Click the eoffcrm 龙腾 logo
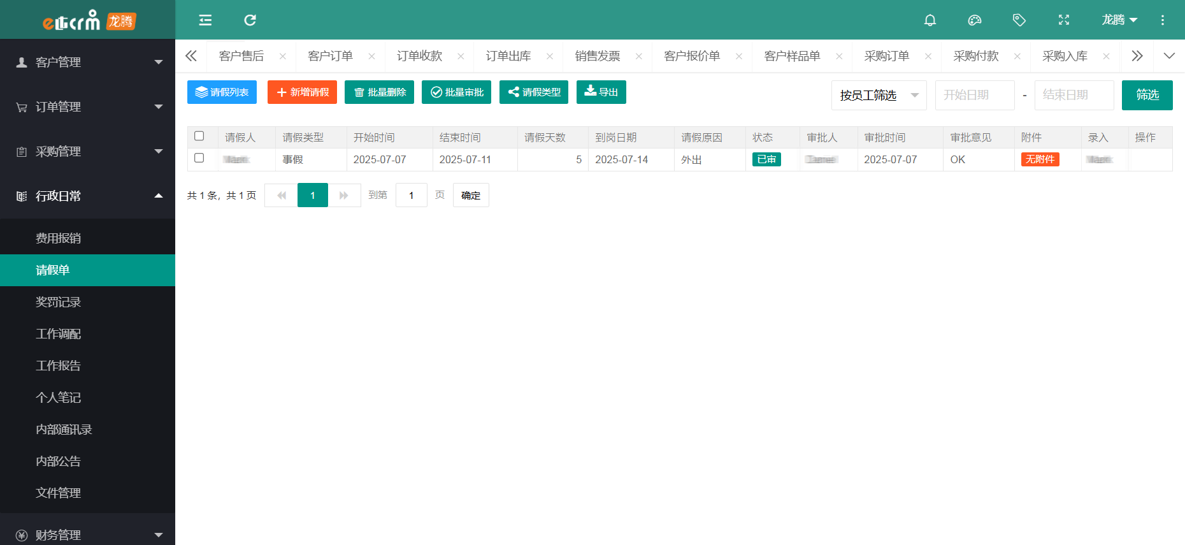Screen dimensions: 1185x545 point(89,20)
